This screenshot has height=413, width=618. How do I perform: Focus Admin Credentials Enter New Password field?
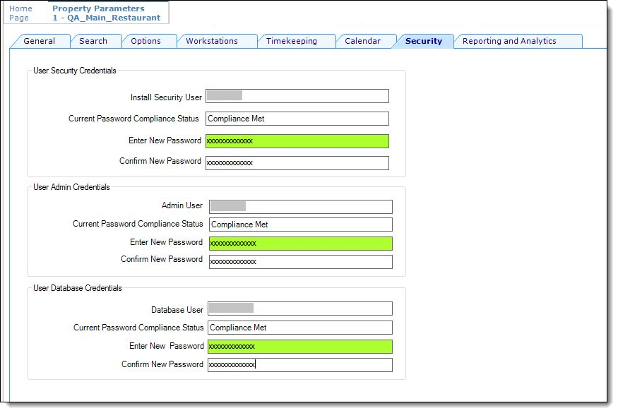tap(301, 244)
